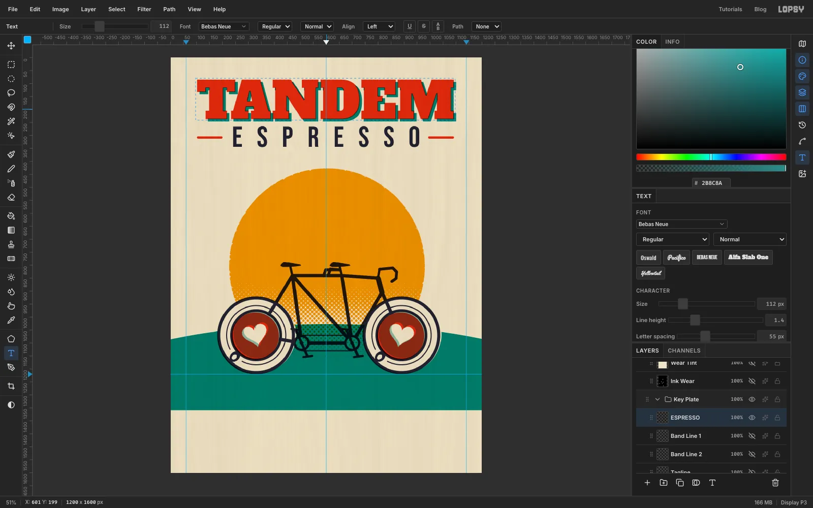Select the Magic Wand tool
Viewport: 813px width, 508px height.
point(11,121)
